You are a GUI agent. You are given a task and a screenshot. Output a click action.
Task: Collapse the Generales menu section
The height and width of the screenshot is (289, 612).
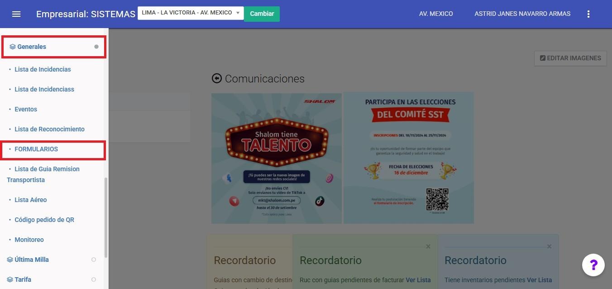96,47
